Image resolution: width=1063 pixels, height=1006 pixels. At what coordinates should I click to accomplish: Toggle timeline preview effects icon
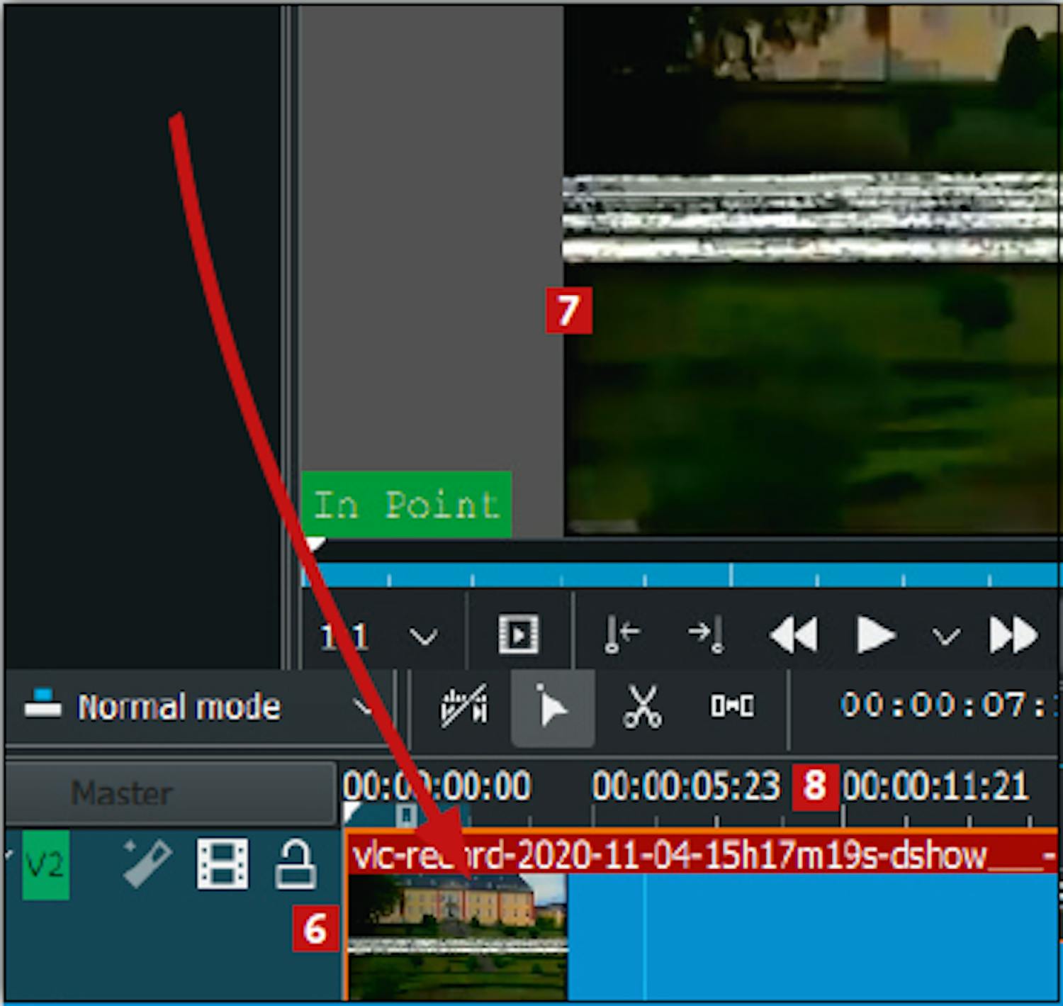click(464, 706)
